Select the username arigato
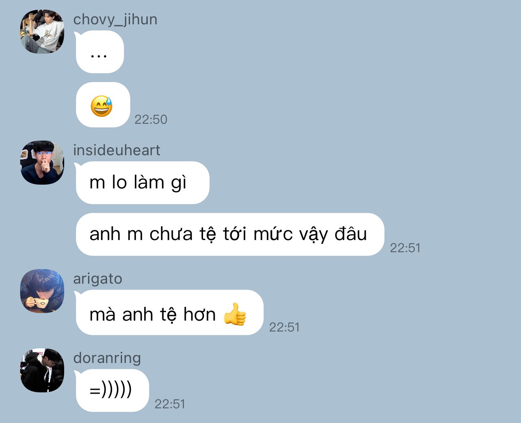The image size is (521, 423). (x=98, y=279)
